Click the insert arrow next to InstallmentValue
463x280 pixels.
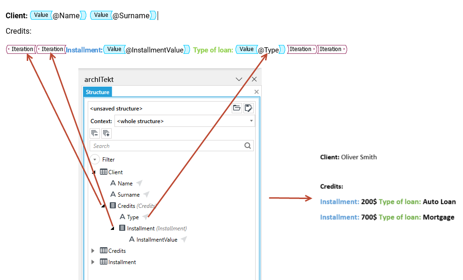pyautogui.click(x=184, y=239)
